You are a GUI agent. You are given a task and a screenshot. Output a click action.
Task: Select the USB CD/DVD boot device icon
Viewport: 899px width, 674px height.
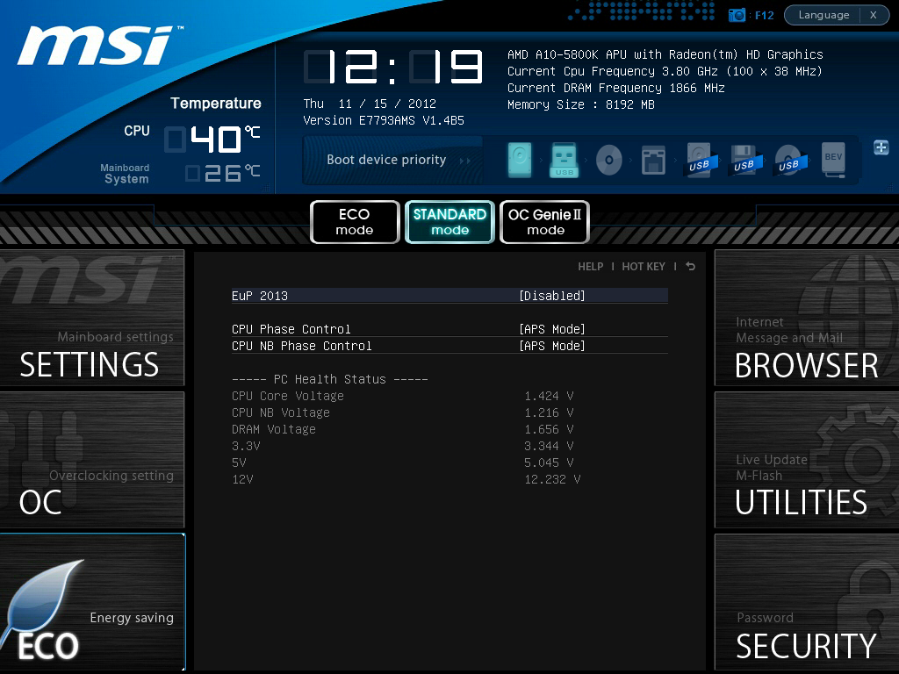point(789,160)
